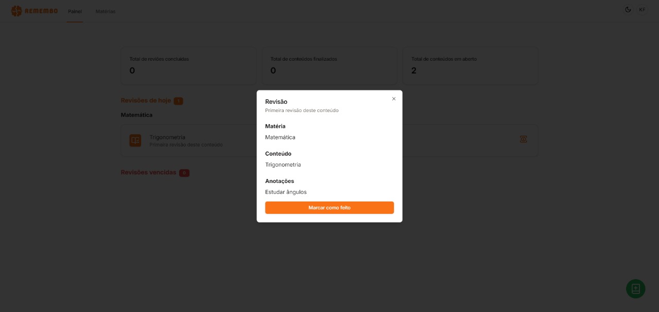Select the Total de conteúdos finalizados card

tap(329, 66)
